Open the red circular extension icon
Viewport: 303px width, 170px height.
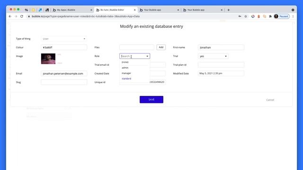(253, 17)
